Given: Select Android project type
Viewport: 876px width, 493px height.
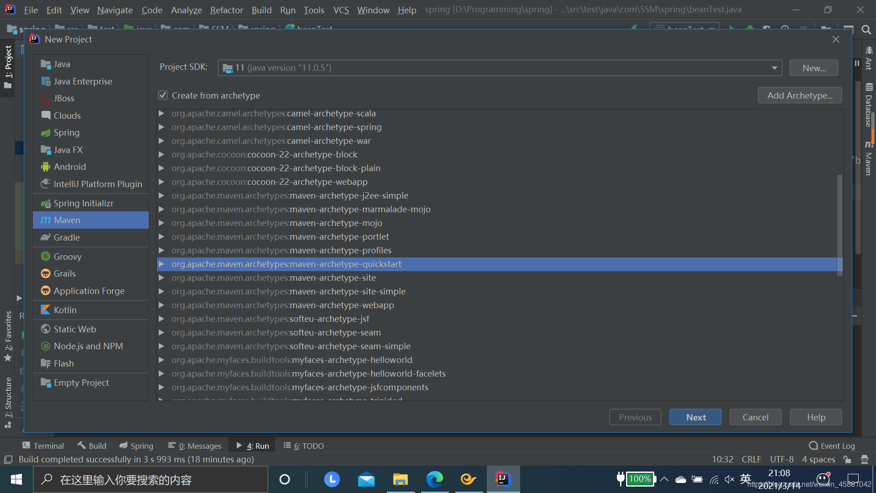Looking at the screenshot, I should point(91,167).
